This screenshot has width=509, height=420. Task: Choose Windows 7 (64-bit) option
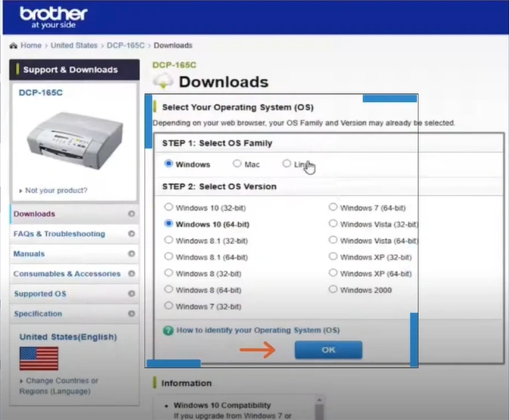click(334, 207)
